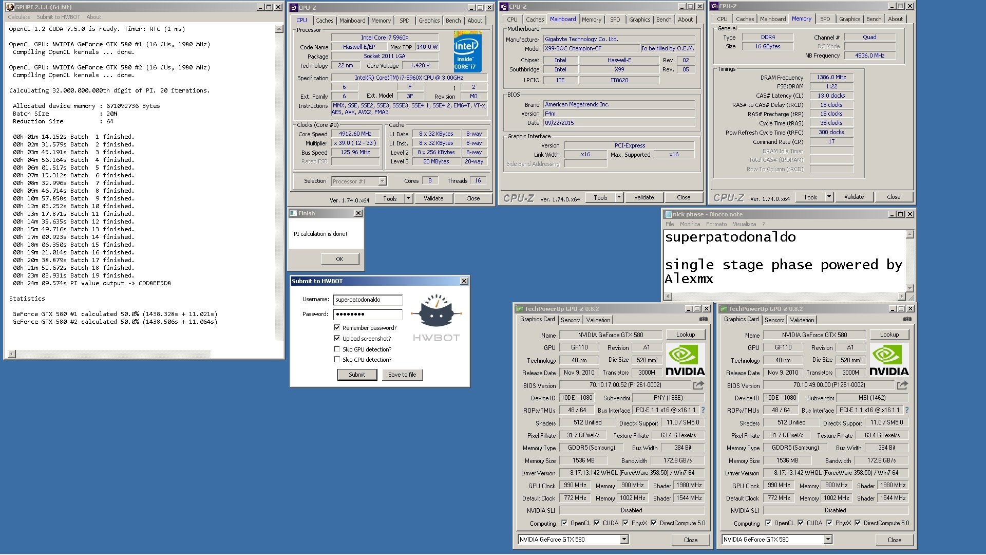
Task: Click GPUPI horizontal scrollbar left arrow
Action: [x=12, y=354]
